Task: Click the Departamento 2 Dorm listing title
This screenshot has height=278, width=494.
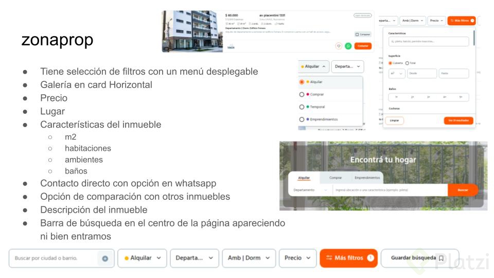Action: point(245,28)
